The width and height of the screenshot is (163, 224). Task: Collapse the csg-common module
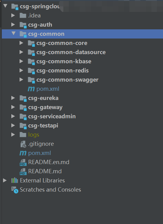click(13, 33)
